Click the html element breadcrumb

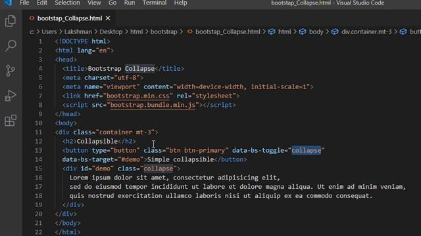tap(285, 32)
